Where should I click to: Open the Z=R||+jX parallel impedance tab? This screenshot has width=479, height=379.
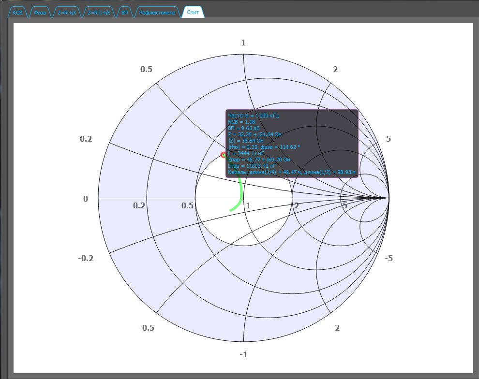[99, 13]
